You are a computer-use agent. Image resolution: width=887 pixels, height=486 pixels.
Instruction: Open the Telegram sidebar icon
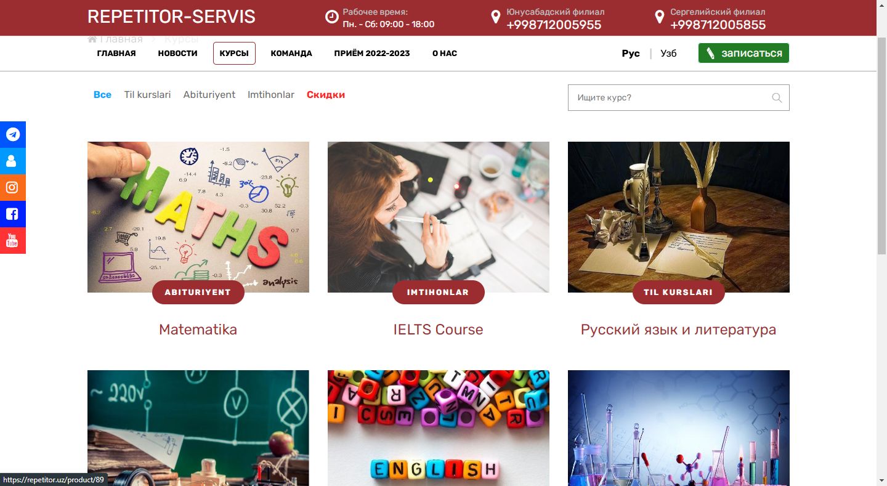[x=12, y=134]
